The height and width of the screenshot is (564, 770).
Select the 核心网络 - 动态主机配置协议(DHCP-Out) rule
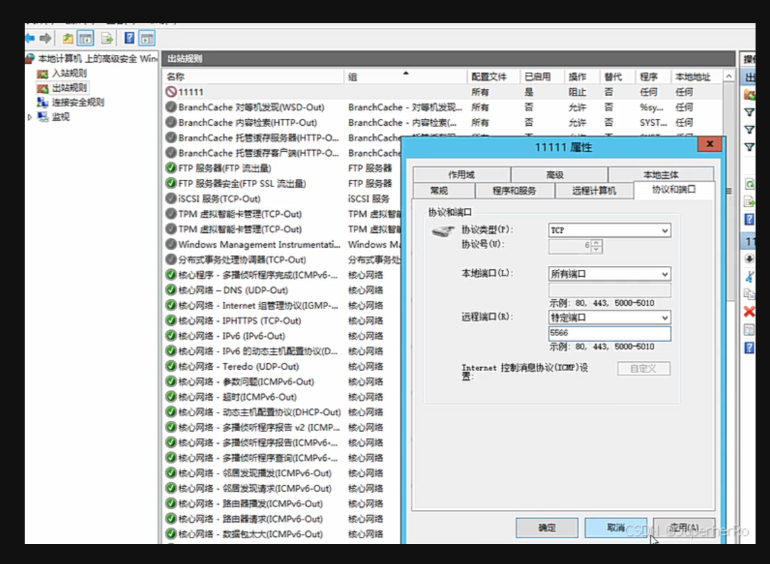click(x=259, y=412)
